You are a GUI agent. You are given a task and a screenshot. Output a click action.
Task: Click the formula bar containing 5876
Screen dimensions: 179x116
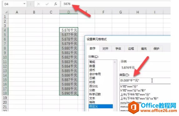116,4
